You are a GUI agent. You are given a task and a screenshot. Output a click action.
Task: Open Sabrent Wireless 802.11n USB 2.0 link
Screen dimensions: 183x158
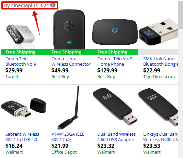pyautogui.click(x=22, y=137)
